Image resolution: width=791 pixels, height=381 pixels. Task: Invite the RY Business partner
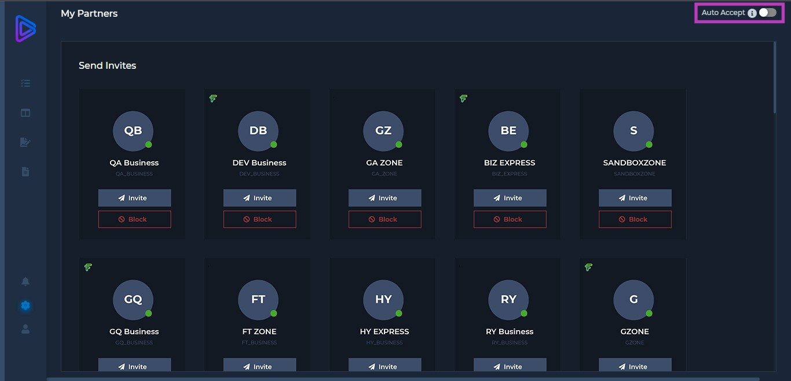coord(510,365)
